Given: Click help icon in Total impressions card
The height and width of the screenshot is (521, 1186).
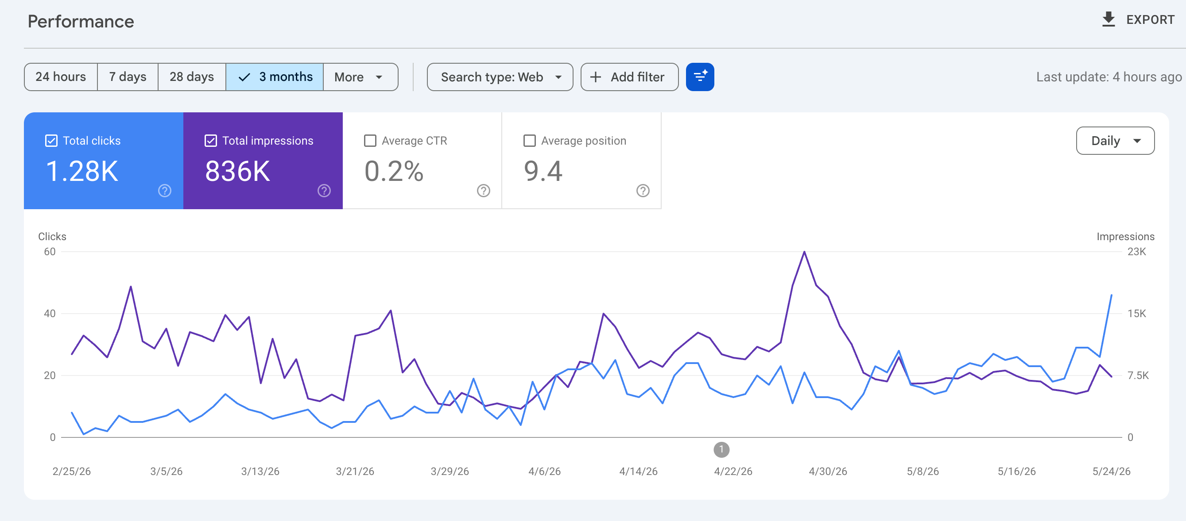Looking at the screenshot, I should click(324, 190).
